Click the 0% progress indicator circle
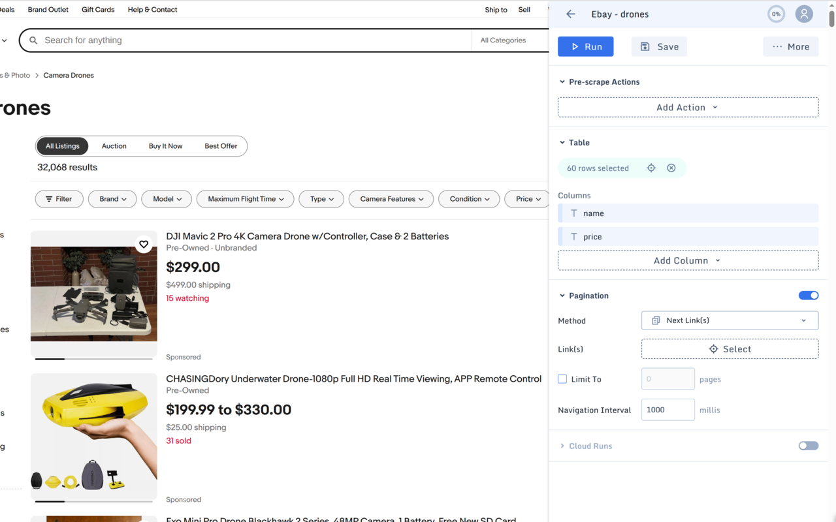The width and height of the screenshot is (836, 522). (776, 14)
